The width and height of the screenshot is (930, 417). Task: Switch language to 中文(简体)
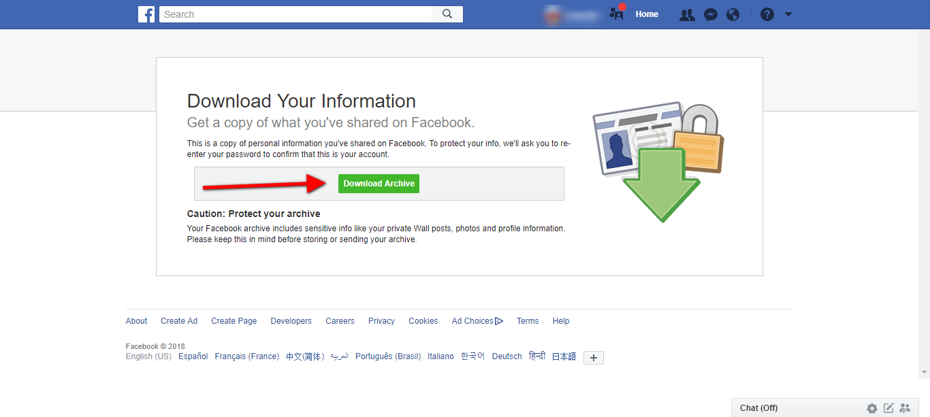tap(305, 356)
